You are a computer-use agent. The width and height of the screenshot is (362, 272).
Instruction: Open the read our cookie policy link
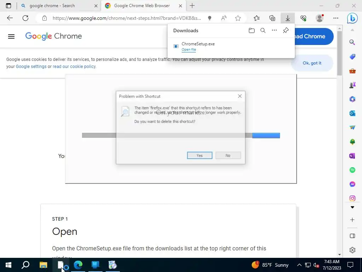coord(74,67)
